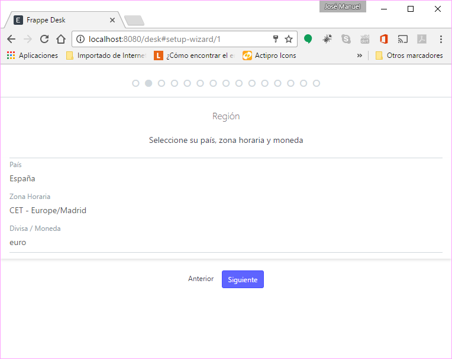Open the Chrome three-dot menu
The image size is (452, 359).
[x=441, y=39]
